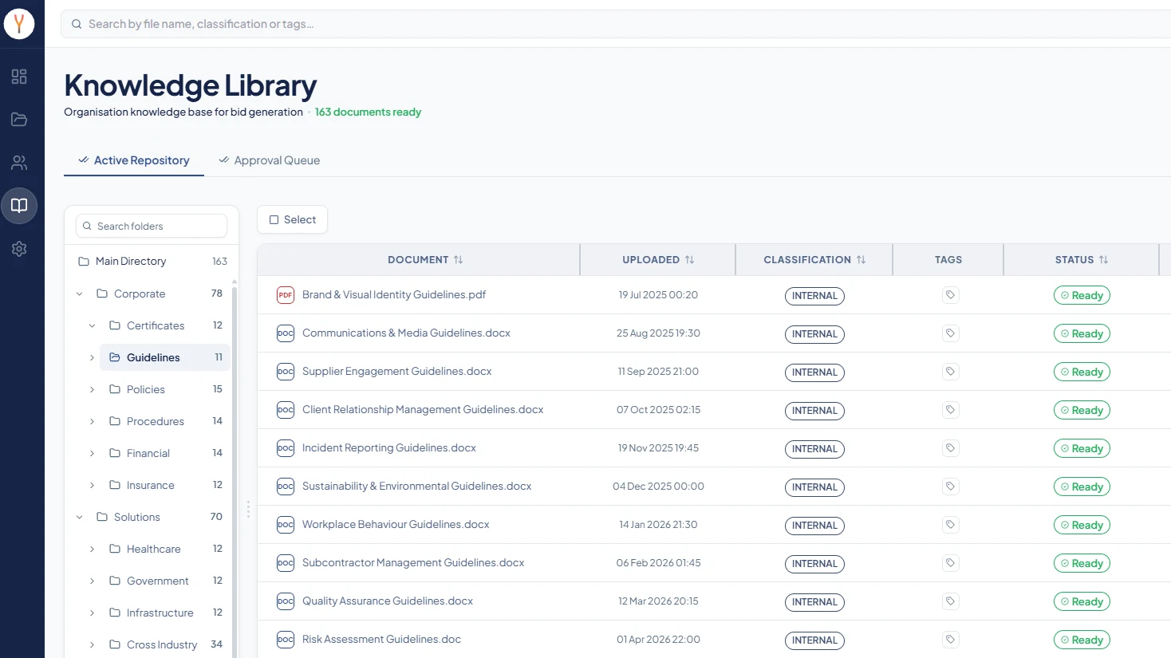
Task: Click INTERNAL badge for Supplier Engagement Guidelines.docx
Action: tap(814, 372)
